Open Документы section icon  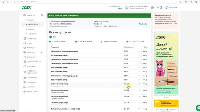(x=25, y=57)
